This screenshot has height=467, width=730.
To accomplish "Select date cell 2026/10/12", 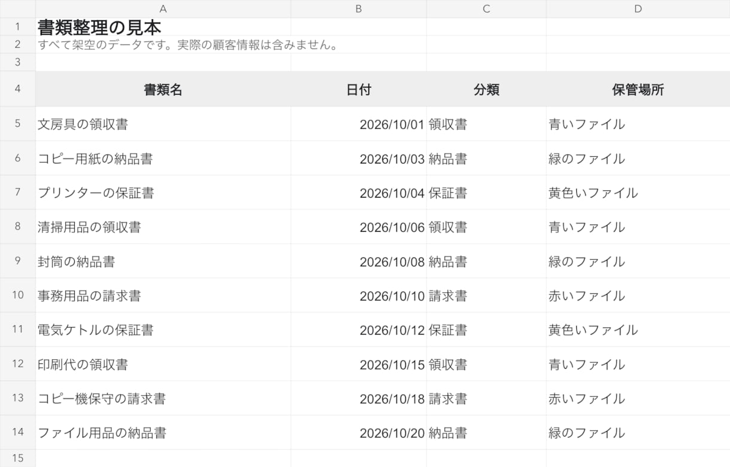I will click(358, 329).
